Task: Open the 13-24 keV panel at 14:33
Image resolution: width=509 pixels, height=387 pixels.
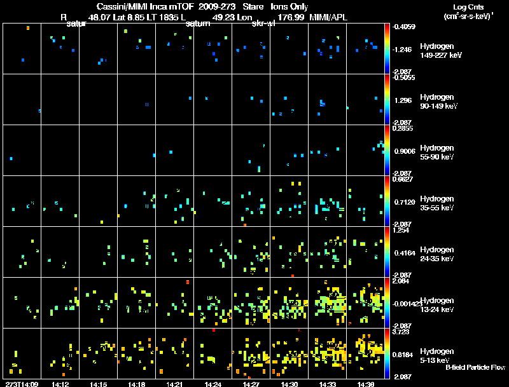Action: [327, 302]
